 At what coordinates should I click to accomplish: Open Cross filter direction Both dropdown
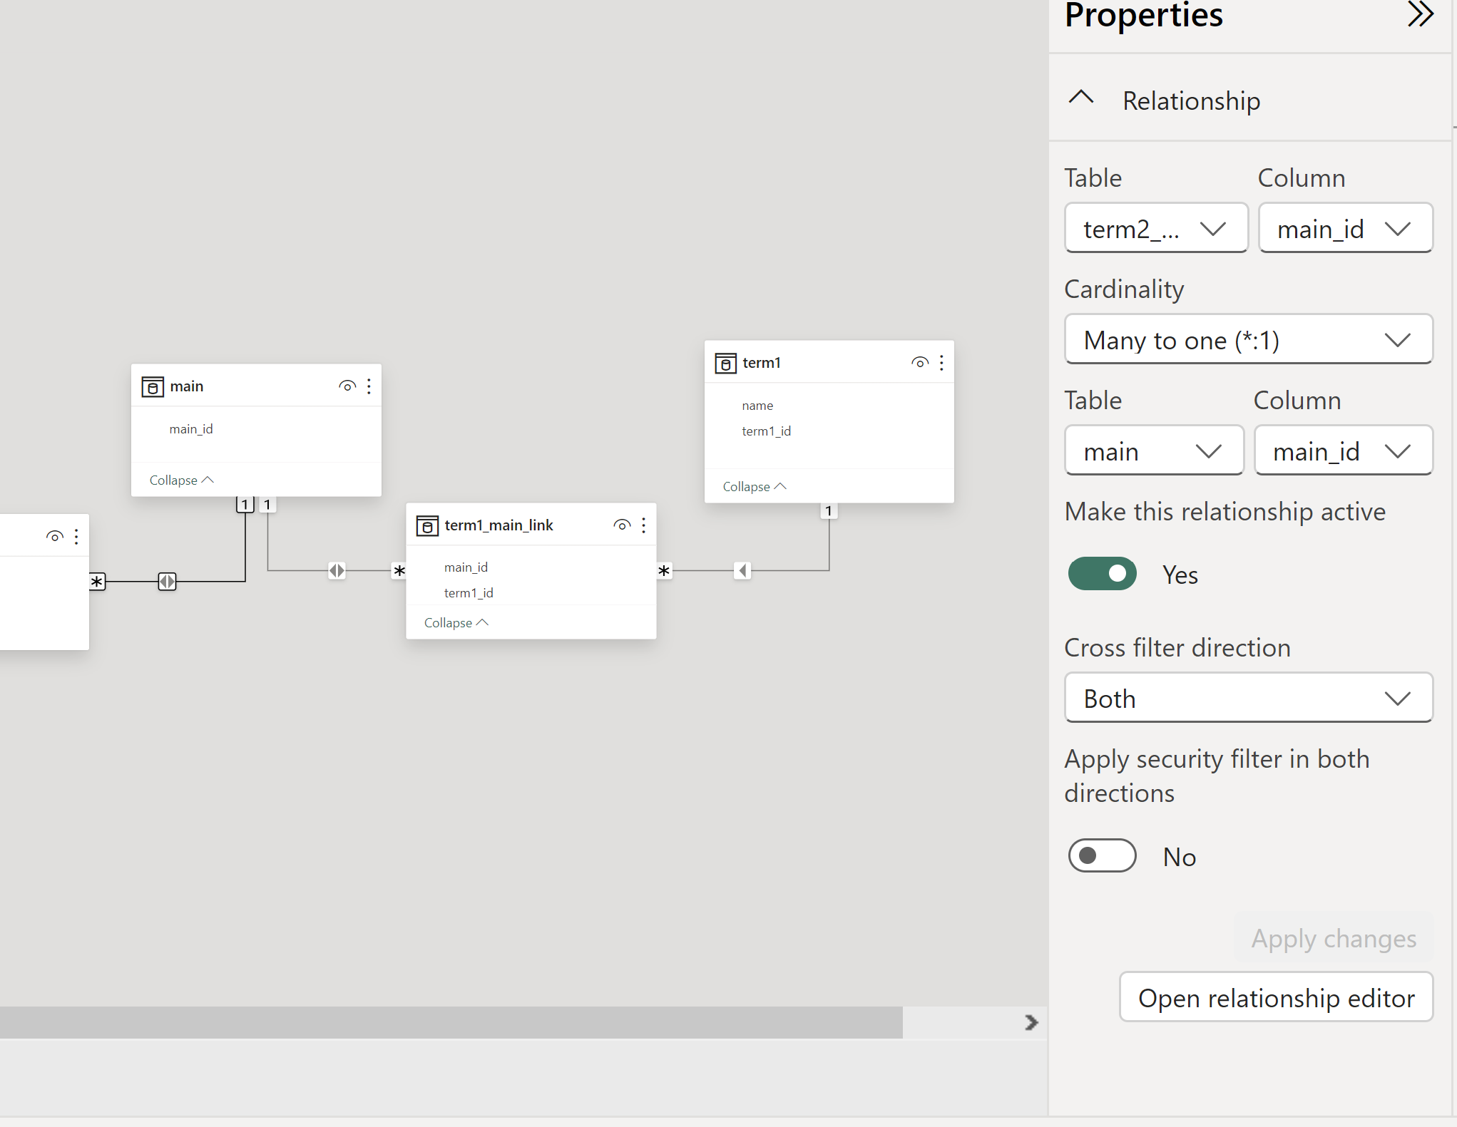coord(1248,698)
